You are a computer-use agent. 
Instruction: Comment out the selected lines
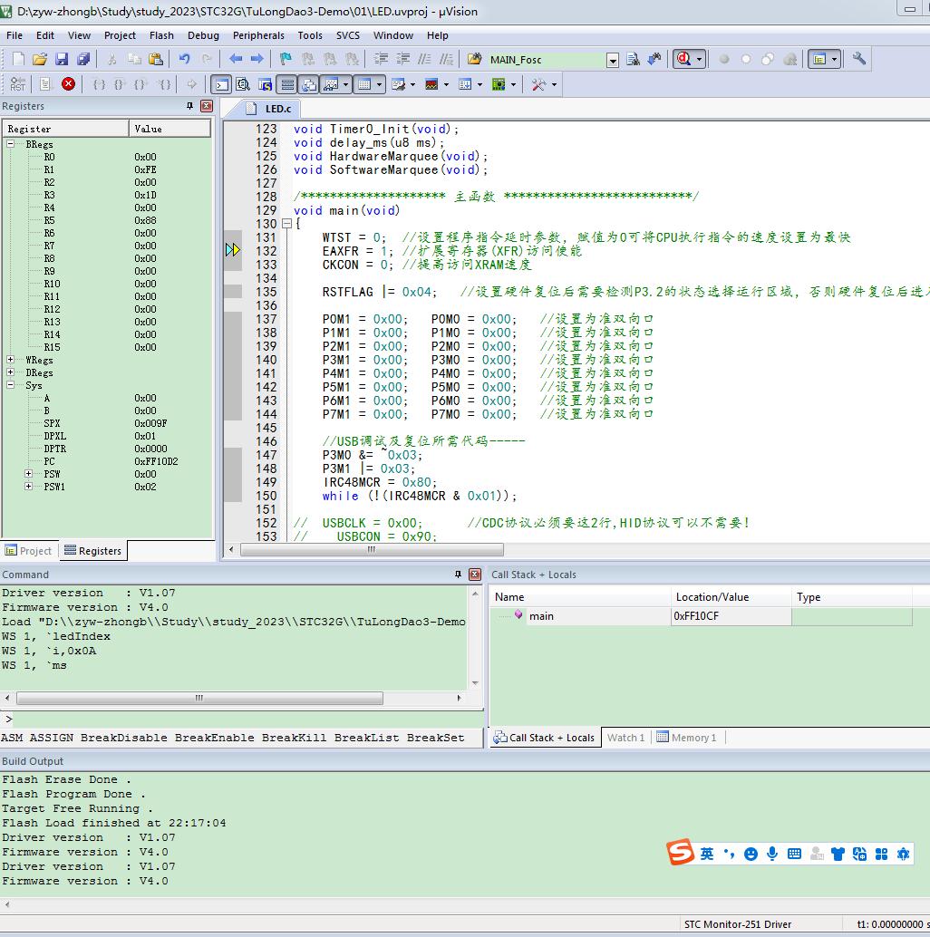424,59
